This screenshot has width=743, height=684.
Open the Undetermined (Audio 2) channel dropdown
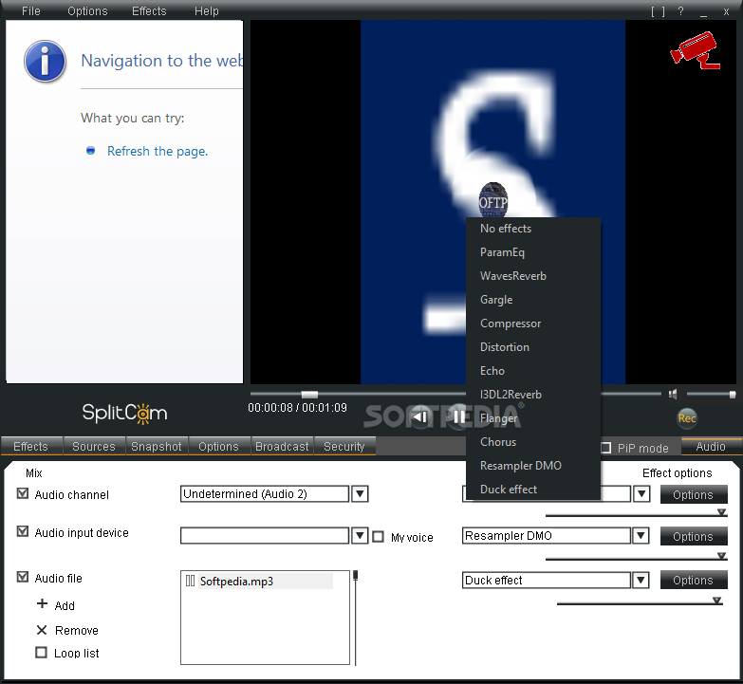tap(360, 494)
